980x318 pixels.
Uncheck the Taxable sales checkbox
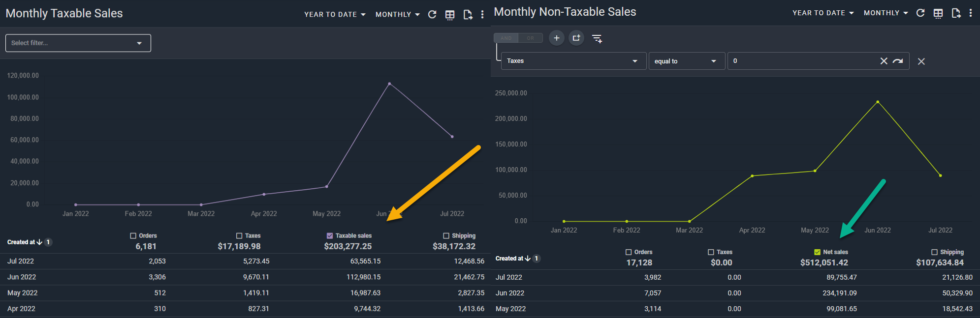[x=330, y=236]
